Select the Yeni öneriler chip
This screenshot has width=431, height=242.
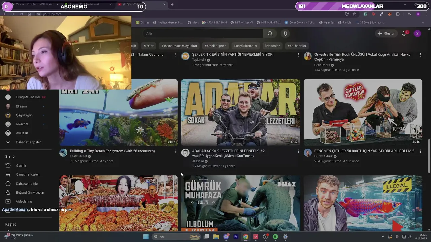coord(297,46)
